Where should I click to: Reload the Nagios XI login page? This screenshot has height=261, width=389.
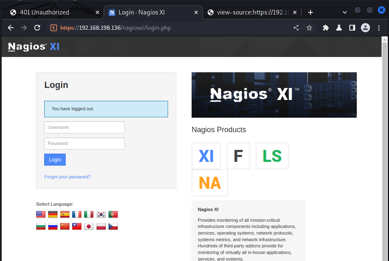point(37,28)
